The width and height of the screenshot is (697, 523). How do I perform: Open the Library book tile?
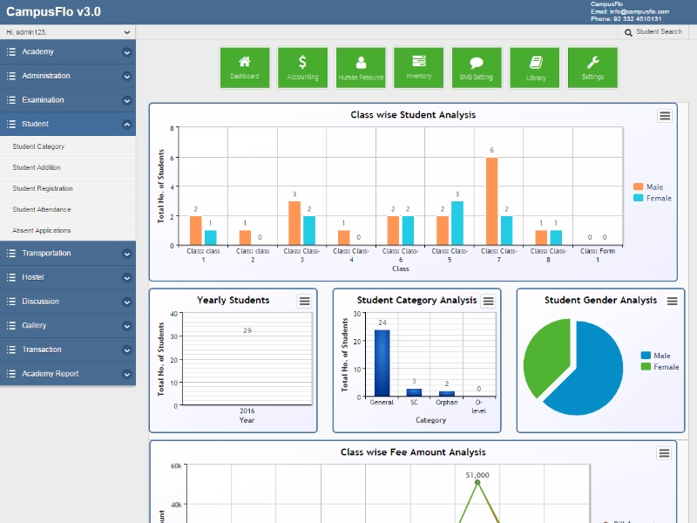(x=535, y=67)
